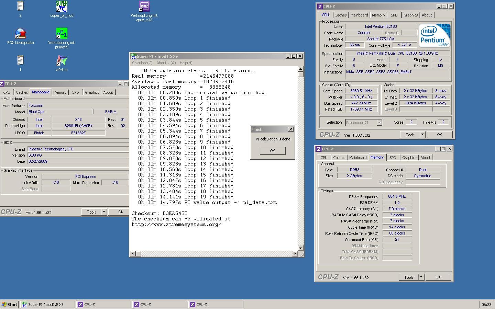Close the Super PI window
Image resolution: width=495 pixels, height=309 pixels.
coord(300,56)
